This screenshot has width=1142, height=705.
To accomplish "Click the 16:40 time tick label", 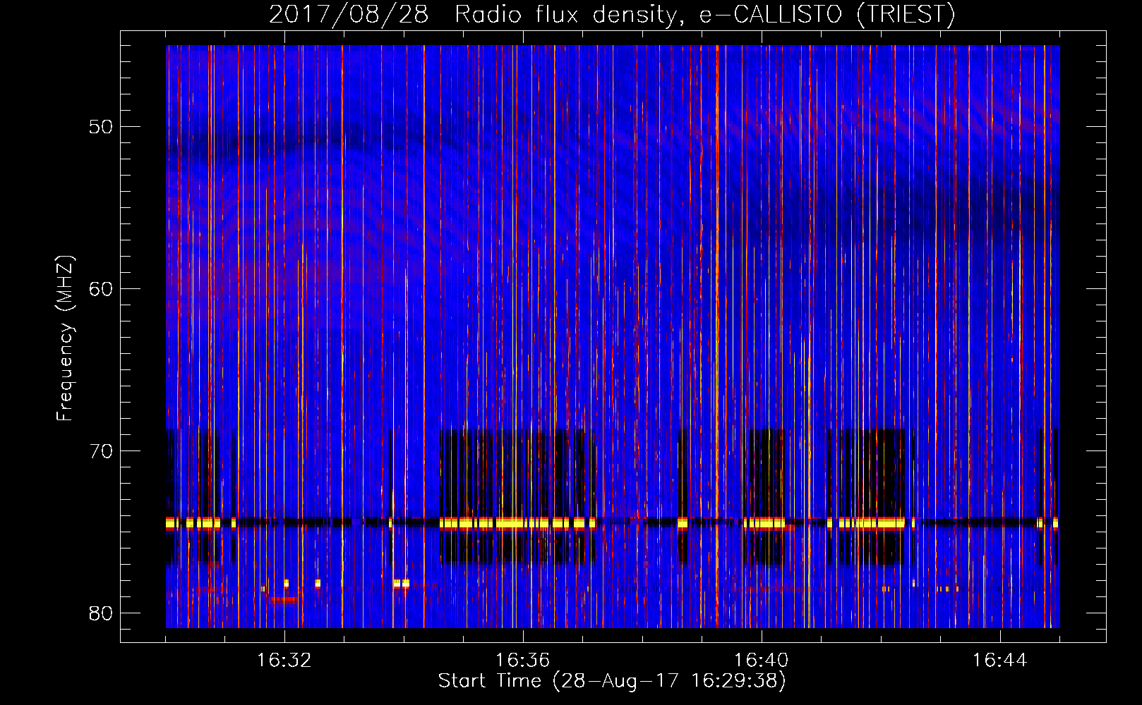I will [x=762, y=661].
